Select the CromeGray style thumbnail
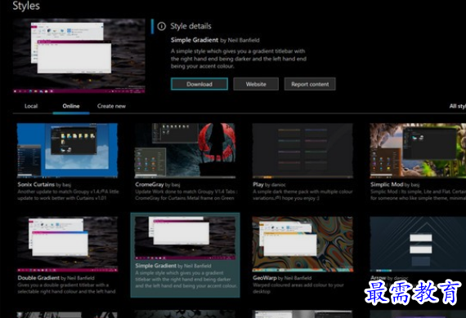The image size is (466, 318). point(185,151)
